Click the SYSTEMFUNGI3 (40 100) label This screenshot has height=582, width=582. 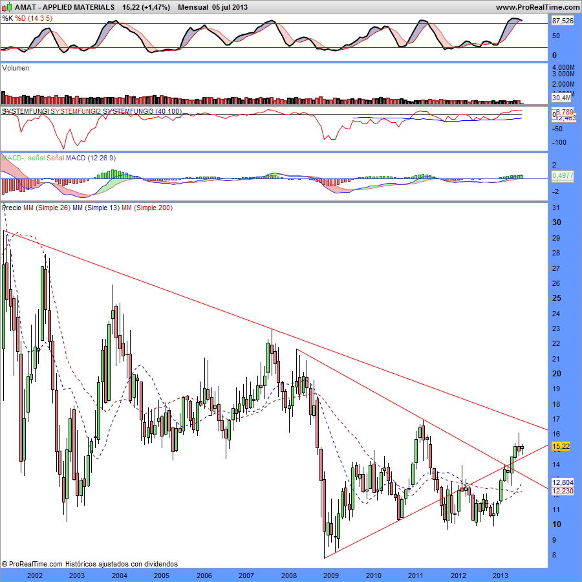(142, 111)
